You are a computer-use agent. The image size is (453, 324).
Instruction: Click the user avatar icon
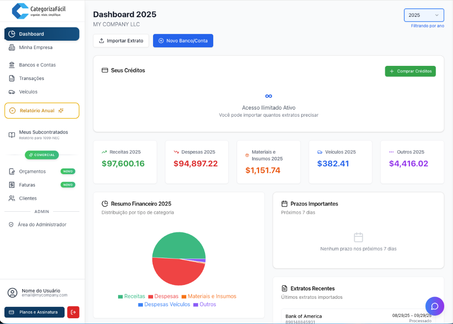click(x=12, y=293)
